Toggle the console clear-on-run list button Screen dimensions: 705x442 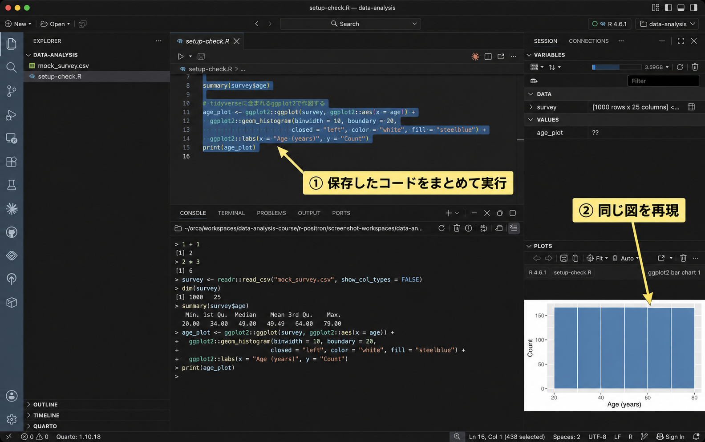tap(514, 228)
